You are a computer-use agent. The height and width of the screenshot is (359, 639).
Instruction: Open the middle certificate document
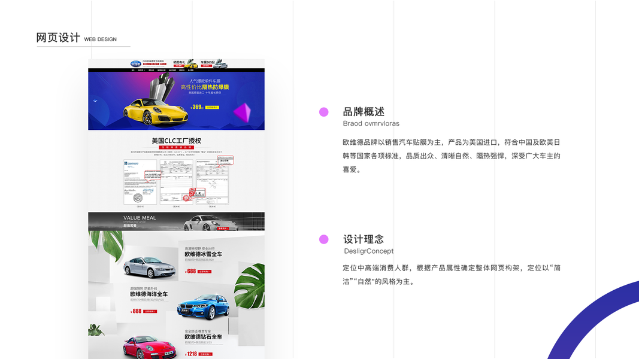tap(177, 182)
